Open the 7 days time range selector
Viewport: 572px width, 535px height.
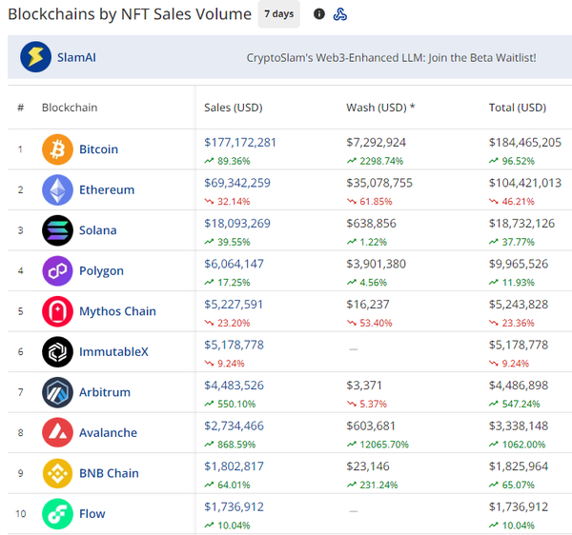pyautogui.click(x=278, y=14)
